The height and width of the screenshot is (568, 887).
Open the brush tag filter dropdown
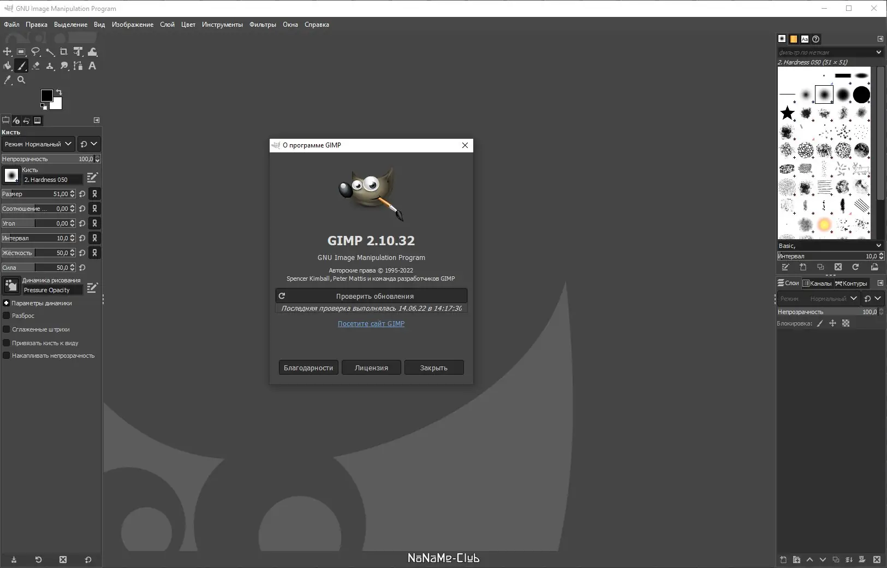(879, 52)
